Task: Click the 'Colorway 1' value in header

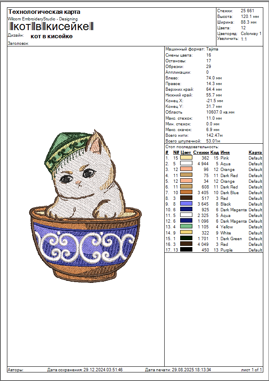Action: pyautogui.click(x=251, y=33)
